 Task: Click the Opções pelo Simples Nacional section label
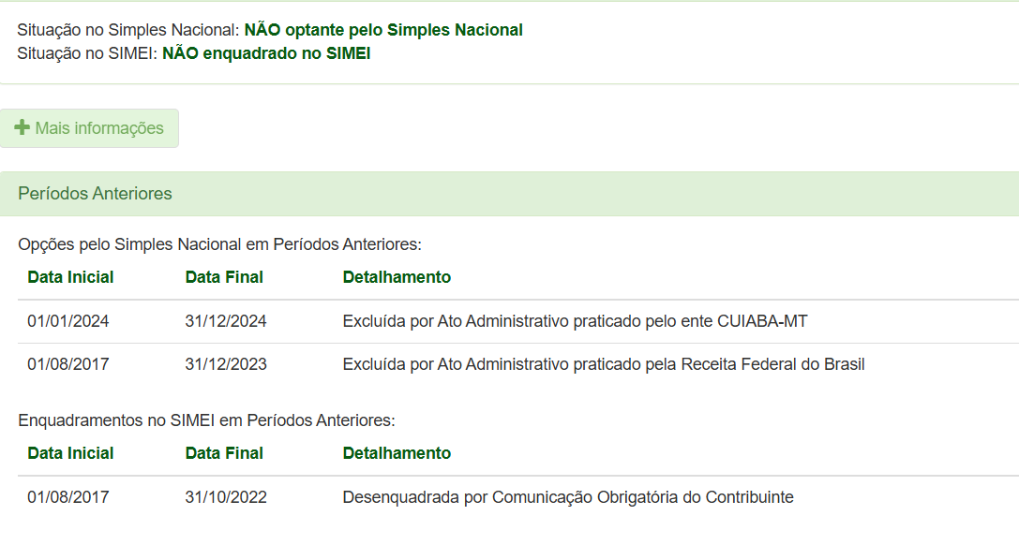219,244
